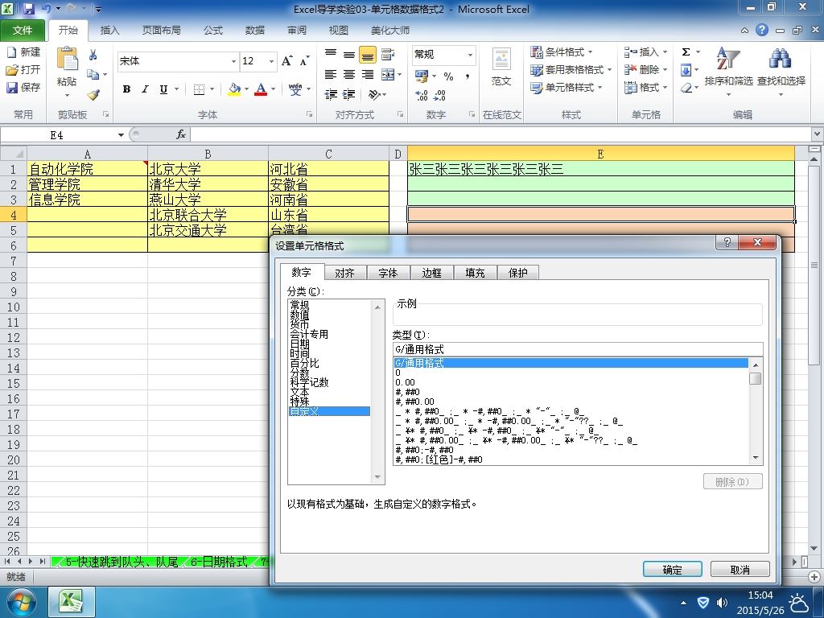This screenshot has height=618, width=824.
Task: Click the 类型 format input field
Action: click(578, 349)
